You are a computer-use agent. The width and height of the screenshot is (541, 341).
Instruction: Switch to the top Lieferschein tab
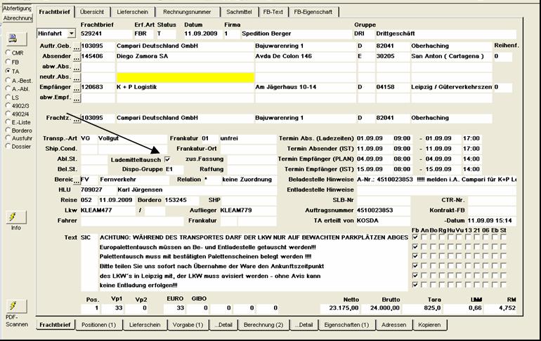pyautogui.click(x=133, y=12)
